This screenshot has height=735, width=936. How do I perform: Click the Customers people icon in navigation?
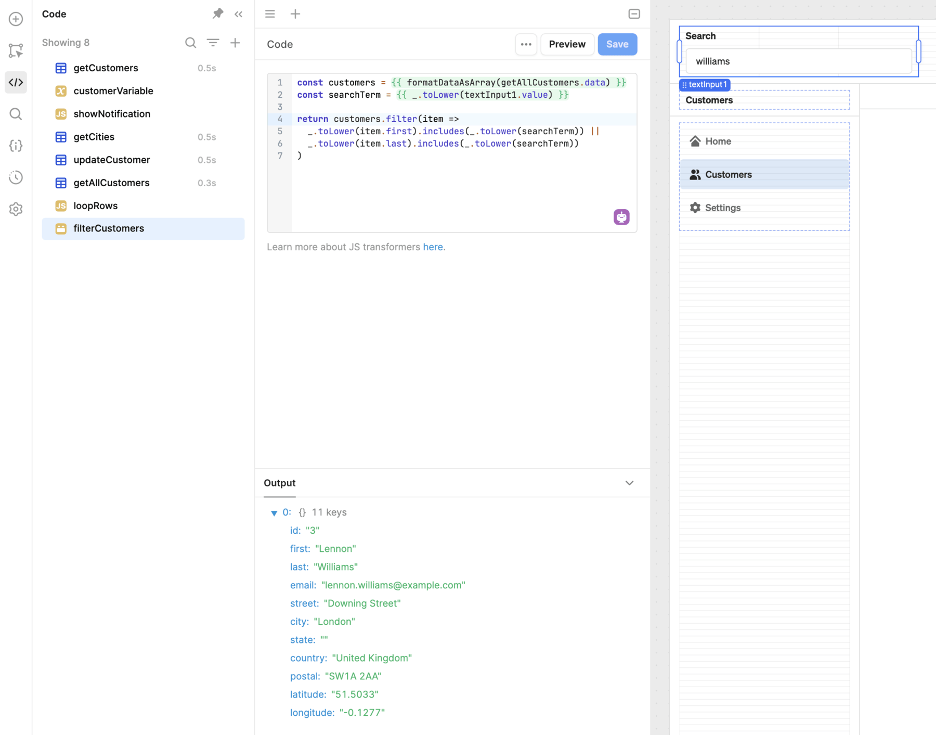coord(695,174)
